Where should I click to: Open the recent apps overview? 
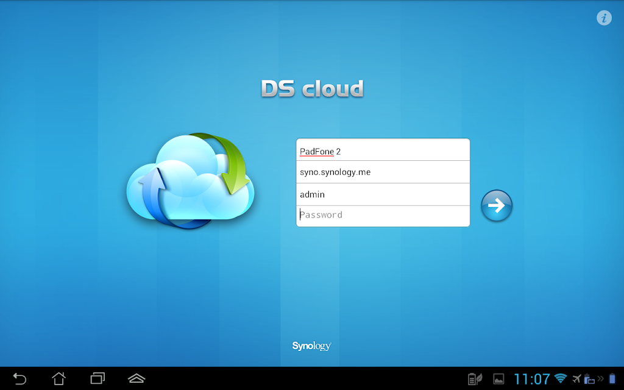click(97, 378)
